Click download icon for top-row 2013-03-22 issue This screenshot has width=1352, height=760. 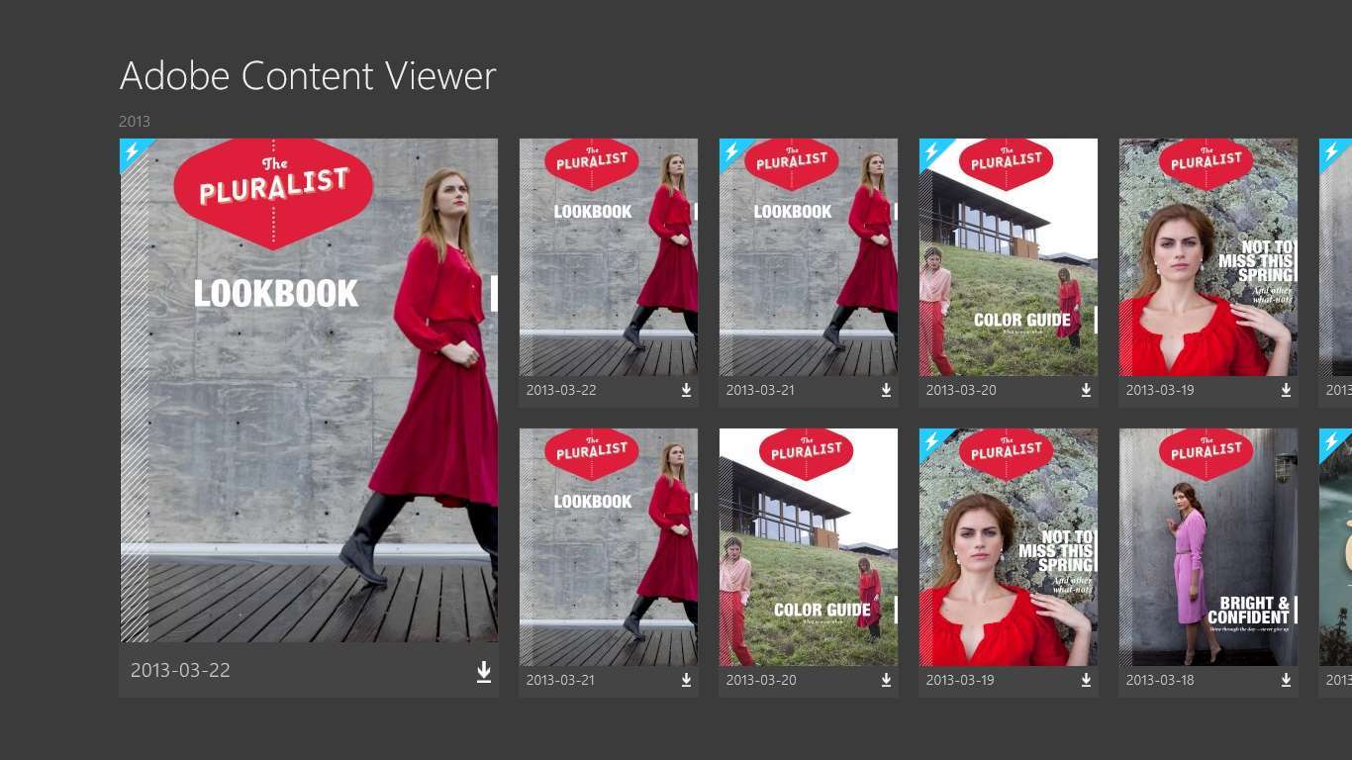click(x=686, y=391)
